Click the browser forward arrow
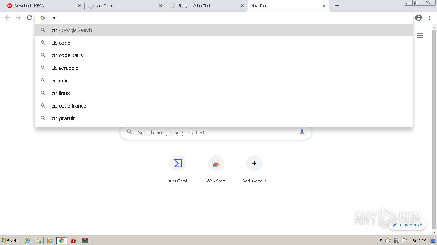Viewport: 437px width, 245px height. coord(18,18)
